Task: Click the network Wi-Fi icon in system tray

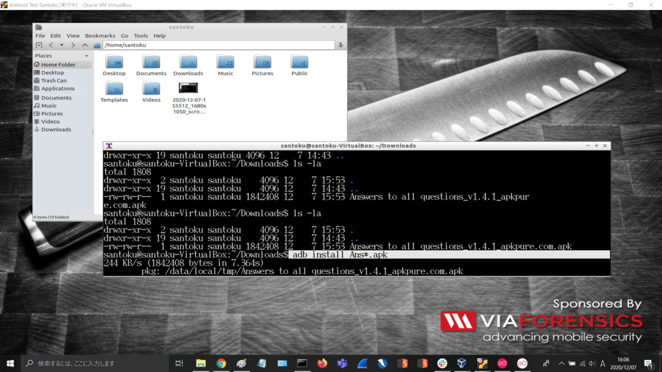Action: tap(582, 363)
